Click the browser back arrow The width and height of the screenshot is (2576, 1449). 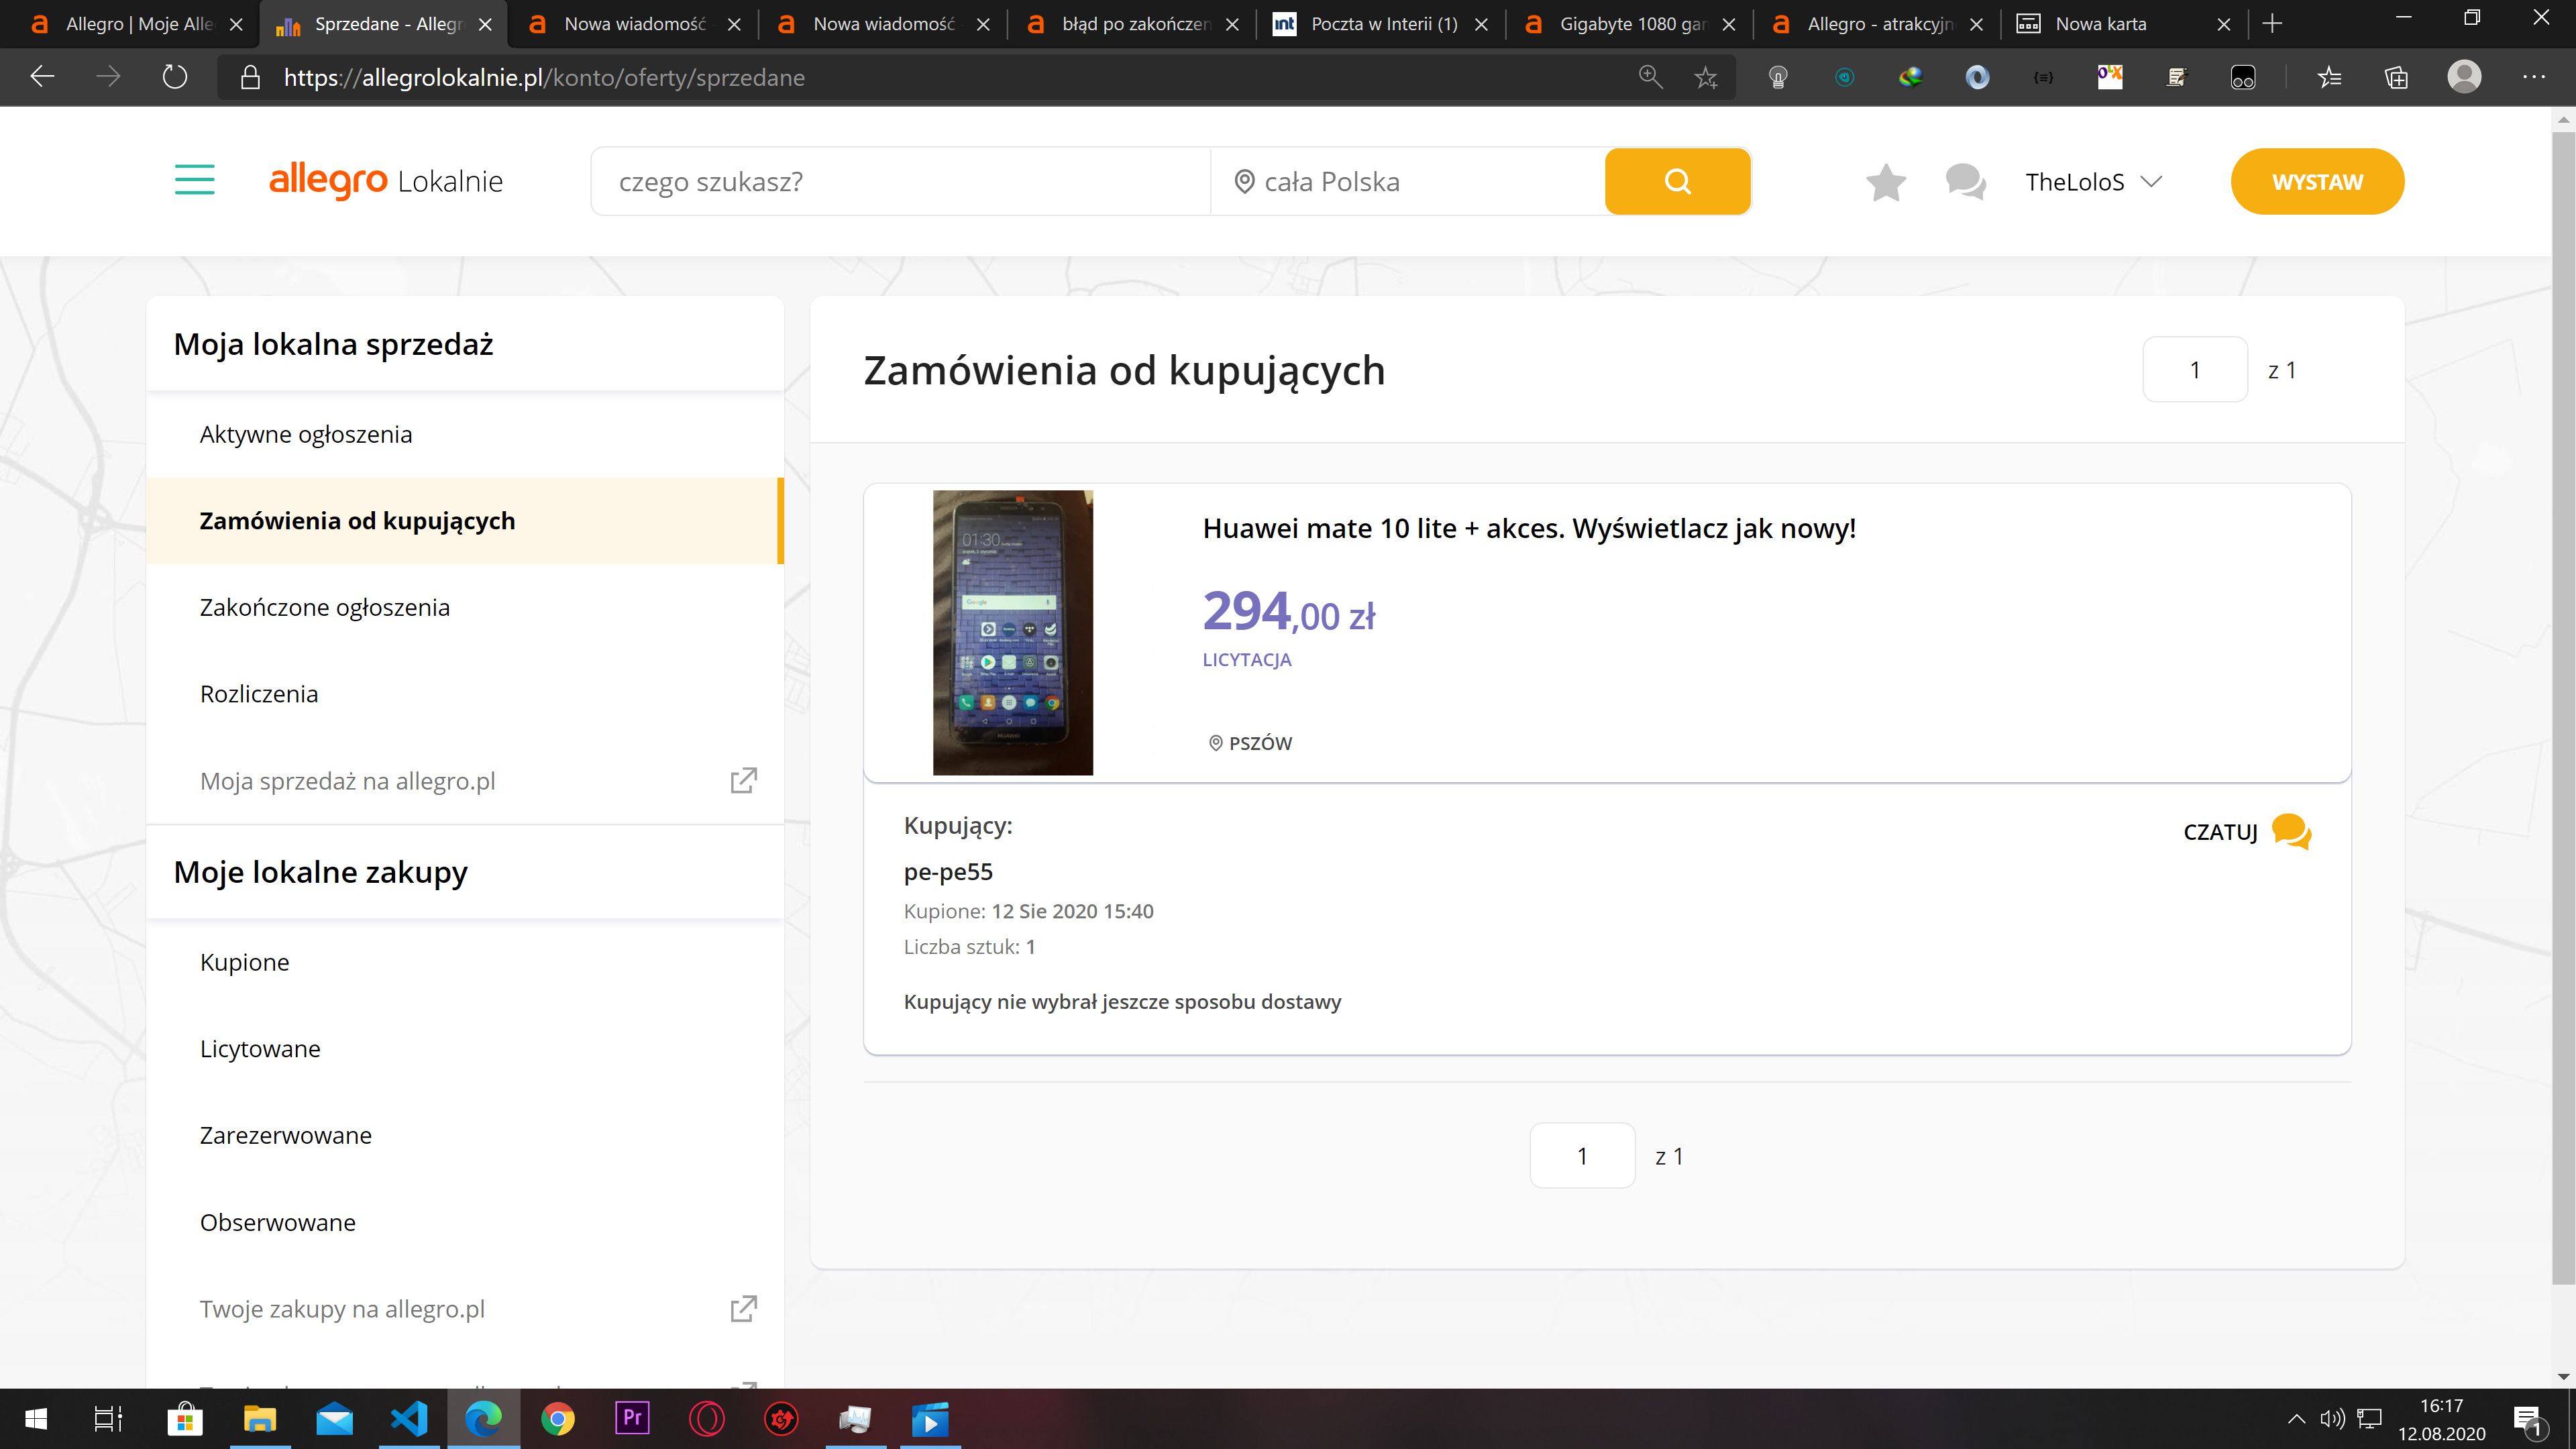coord(42,77)
